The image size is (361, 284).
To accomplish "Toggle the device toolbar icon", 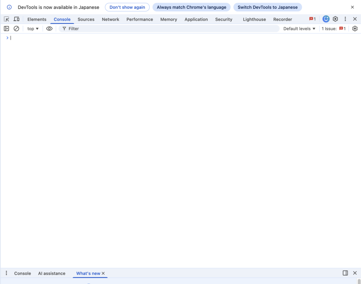I will (x=16, y=19).
